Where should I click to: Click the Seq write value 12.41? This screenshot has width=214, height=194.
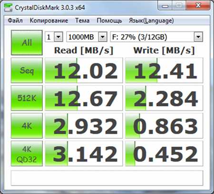pos(164,70)
